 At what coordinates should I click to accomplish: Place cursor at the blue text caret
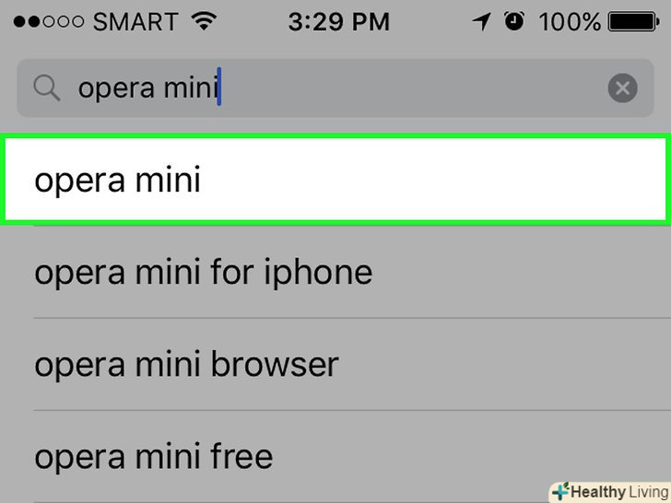[x=219, y=88]
